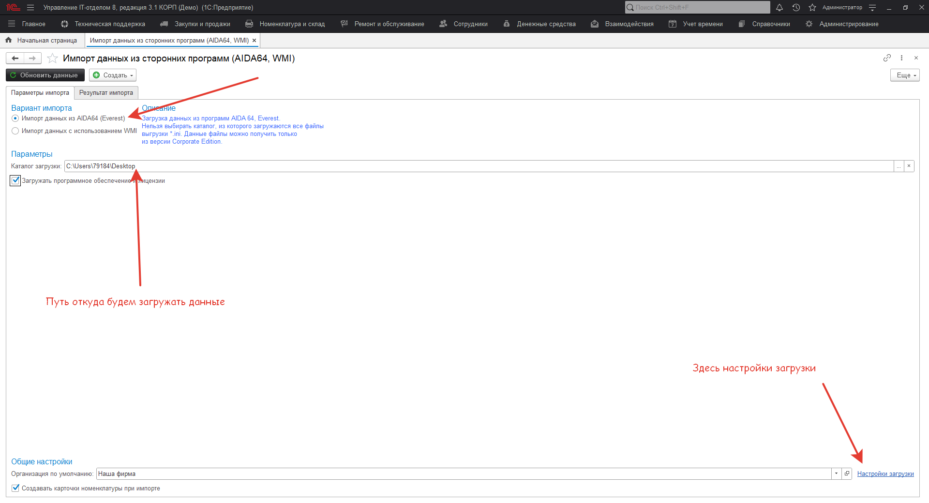The image size is (929, 503).
Task: Copy link to this form icon
Action: [x=886, y=58]
